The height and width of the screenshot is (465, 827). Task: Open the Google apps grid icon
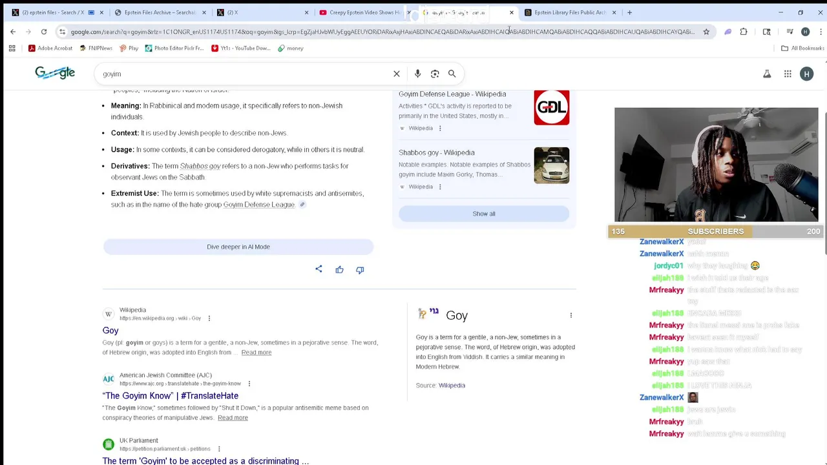point(788,74)
